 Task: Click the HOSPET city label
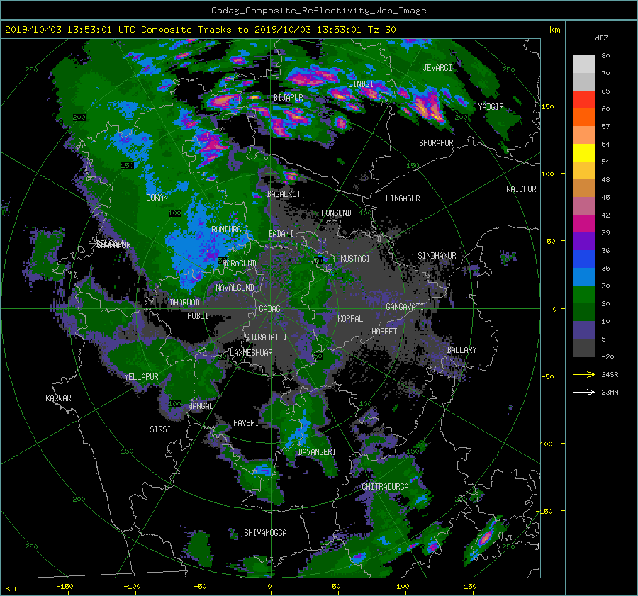pyautogui.click(x=384, y=332)
